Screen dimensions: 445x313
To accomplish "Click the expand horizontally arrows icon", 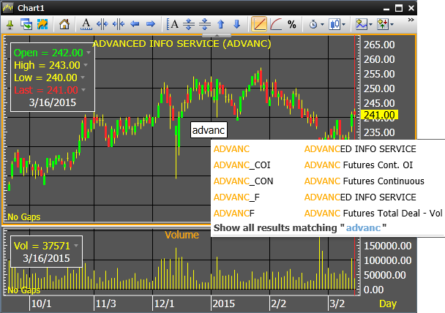I will (x=102, y=24).
